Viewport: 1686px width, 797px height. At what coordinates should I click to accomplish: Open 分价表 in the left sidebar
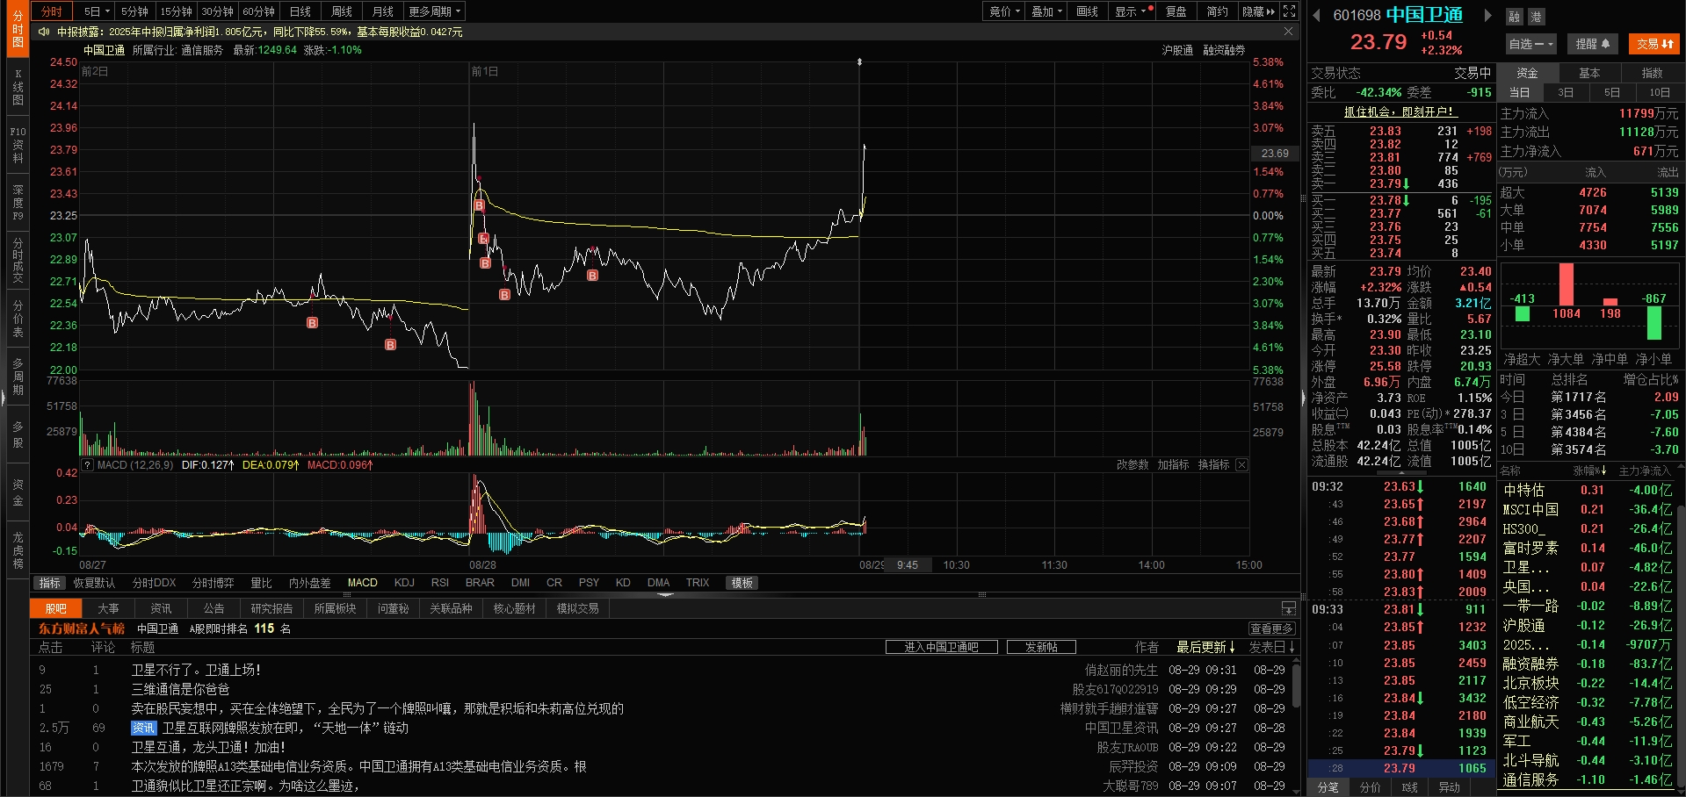[x=18, y=319]
